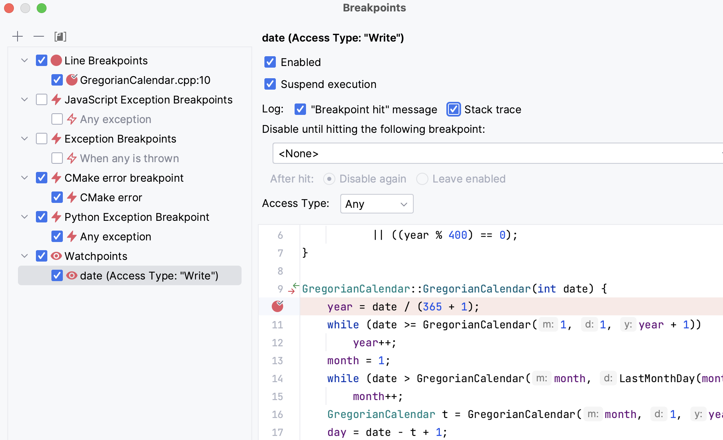This screenshot has height=440, width=723.
Task: Collapse the Line Breakpoints group
Action: pyautogui.click(x=24, y=61)
